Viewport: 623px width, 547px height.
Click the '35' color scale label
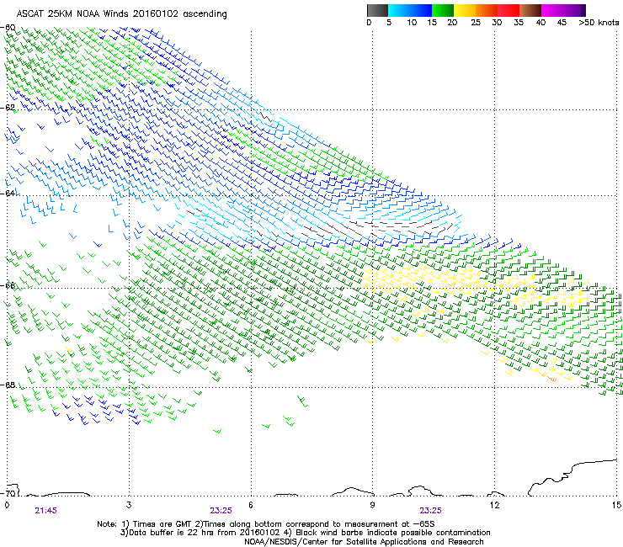519,23
